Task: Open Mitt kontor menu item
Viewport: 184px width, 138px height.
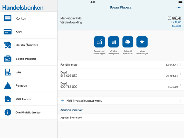Action: pyautogui.click(x=29, y=99)
